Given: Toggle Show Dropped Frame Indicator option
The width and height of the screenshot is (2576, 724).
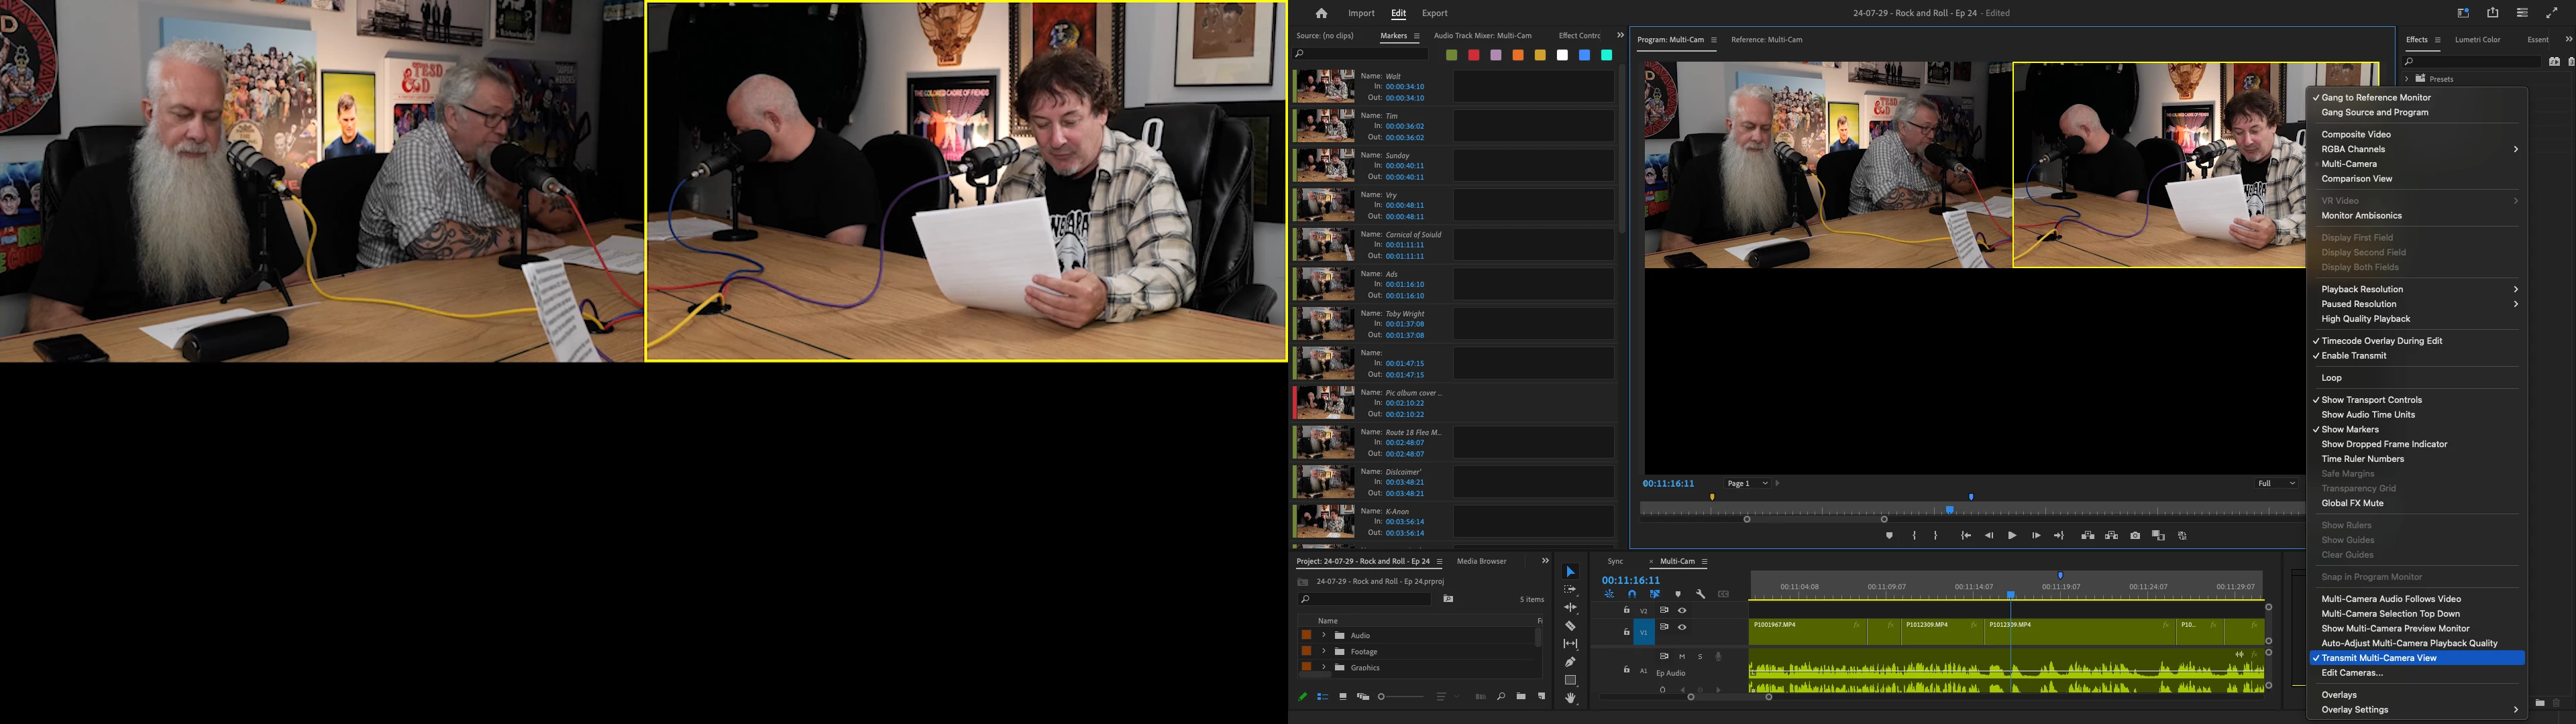Looking at the screenshot, I should [x=2384, y=444].
